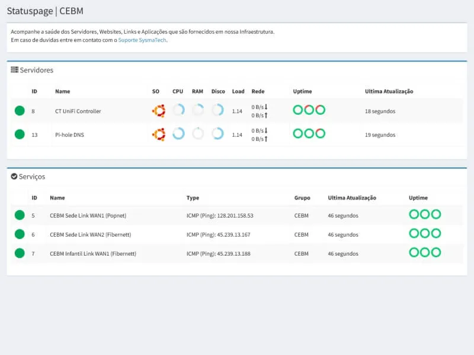Screen dimensions: 474x355
Task: Click the Ubuntu icon for Pi-hole DNS
Action: (158, 134)
